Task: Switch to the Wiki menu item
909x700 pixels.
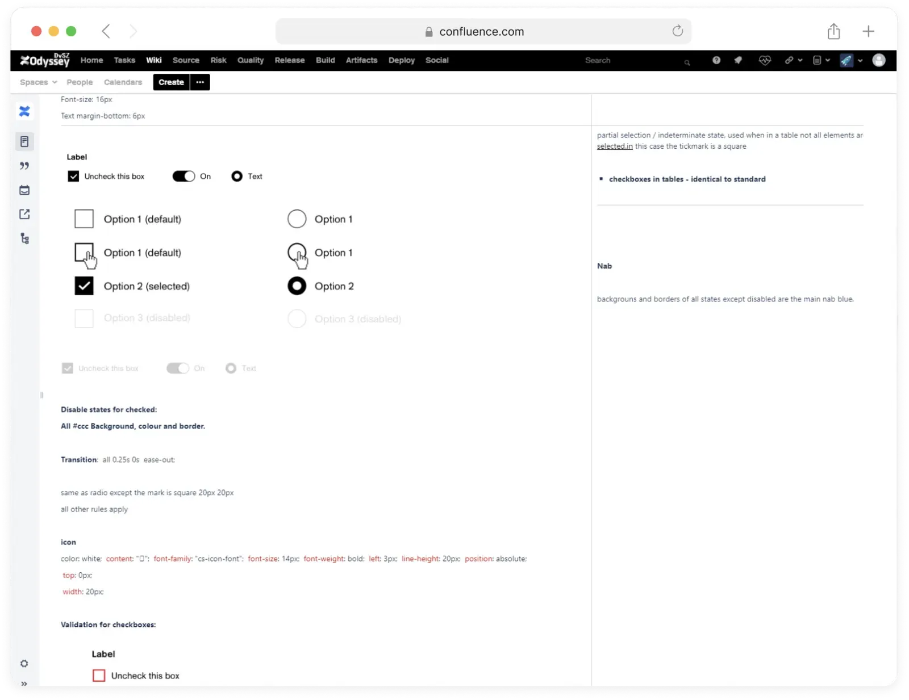Action: pos(154,60)
